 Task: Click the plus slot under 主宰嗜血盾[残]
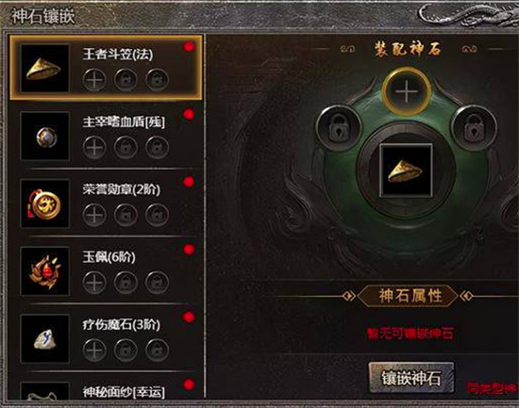click(94, 147)
